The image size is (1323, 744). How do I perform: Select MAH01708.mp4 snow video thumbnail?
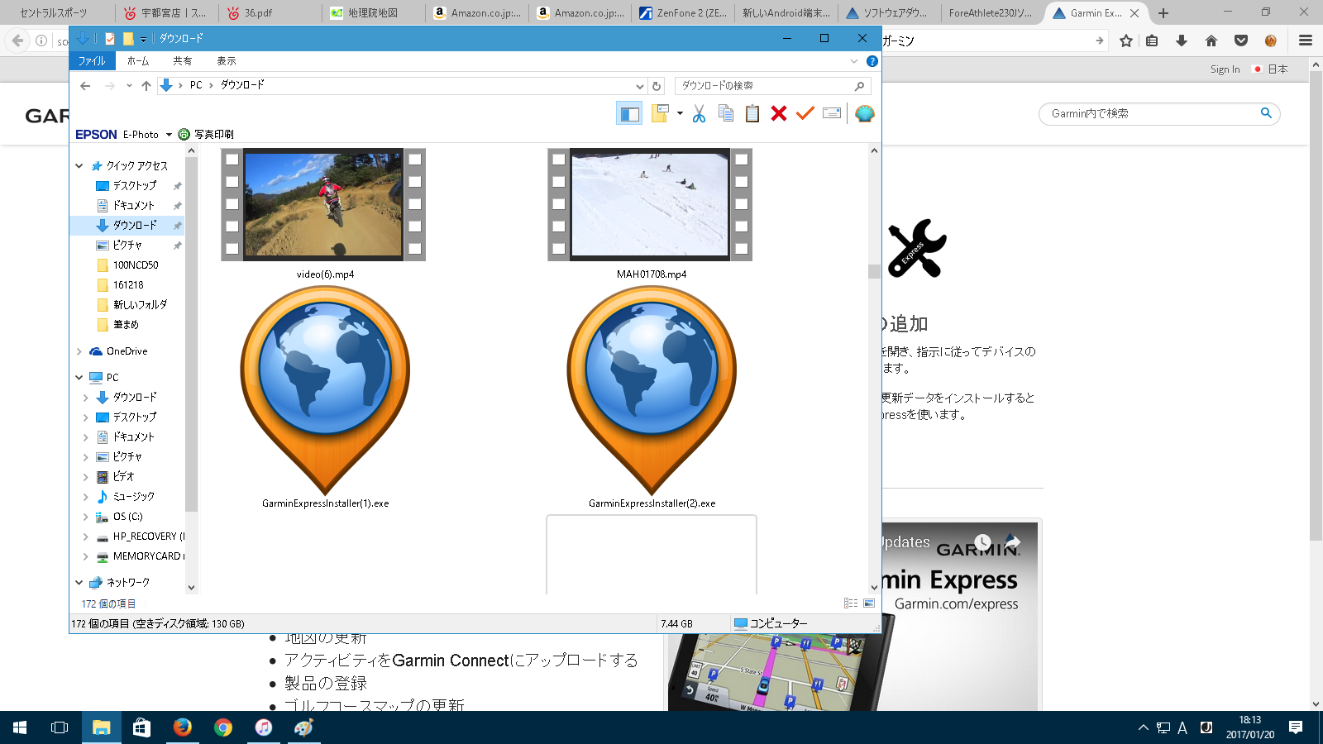coord(650,205)
